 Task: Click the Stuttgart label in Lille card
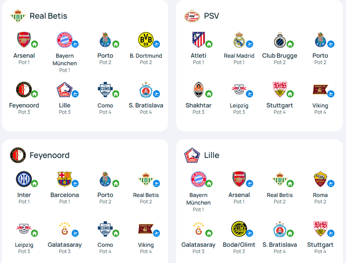pyautogui.click(x=320, y=245)
